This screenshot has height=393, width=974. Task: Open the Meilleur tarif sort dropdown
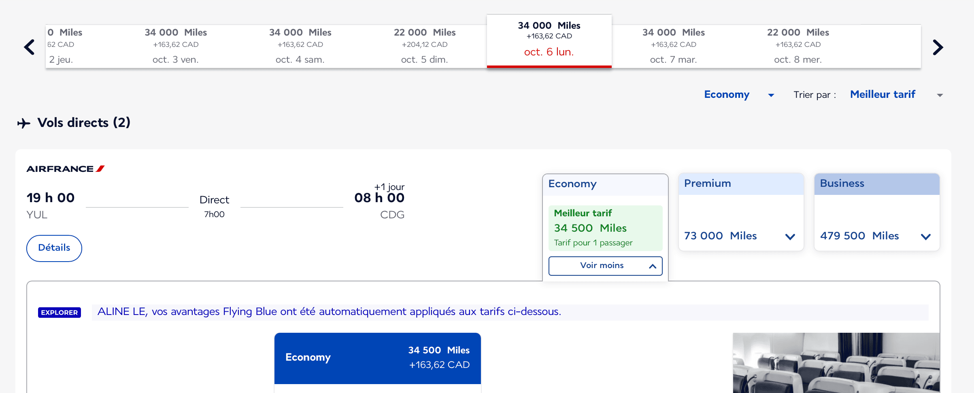tap(896, 95)
